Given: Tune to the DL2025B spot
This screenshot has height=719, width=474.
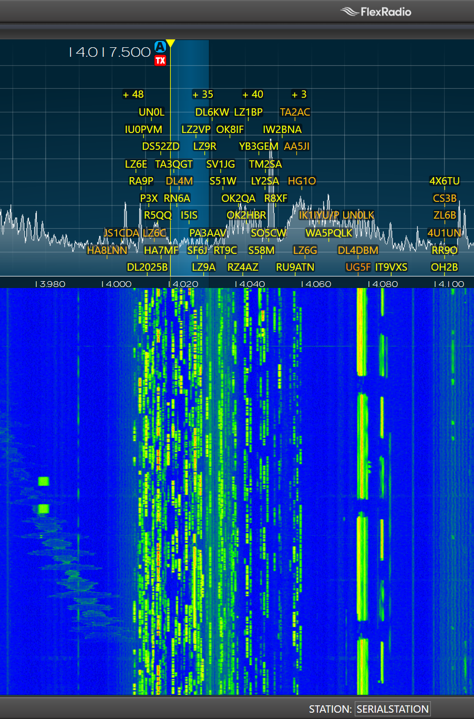Looking at the screenshot, I should 147,267.
